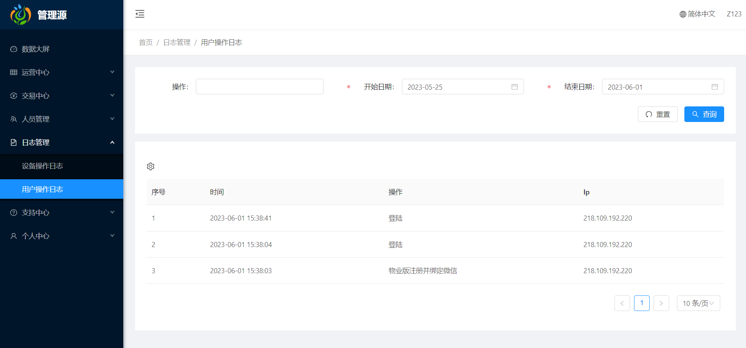Viewport: 746px width, 348px height.
Task: Click timestamp 2023-06-01 15:38:04
Action: click(x=241, y=245)
